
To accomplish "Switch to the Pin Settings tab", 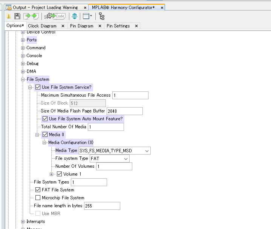I will coord(118,26).
